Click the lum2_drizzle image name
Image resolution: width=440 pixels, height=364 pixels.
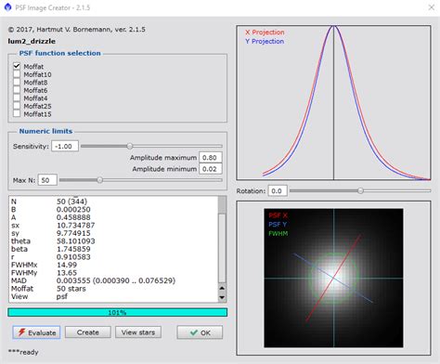tap(32, 41)
